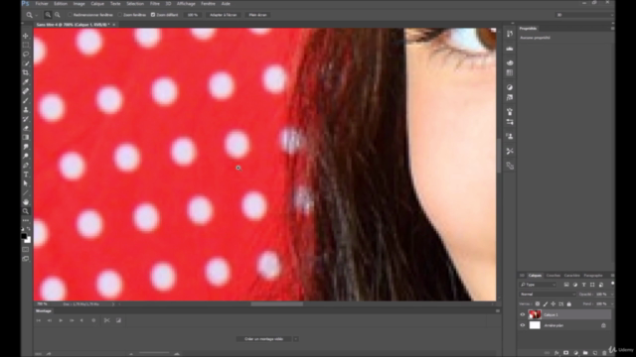This screenshot has width=636, height=357.
Task: Select the Crop tool
Action: tap(26, 72)
